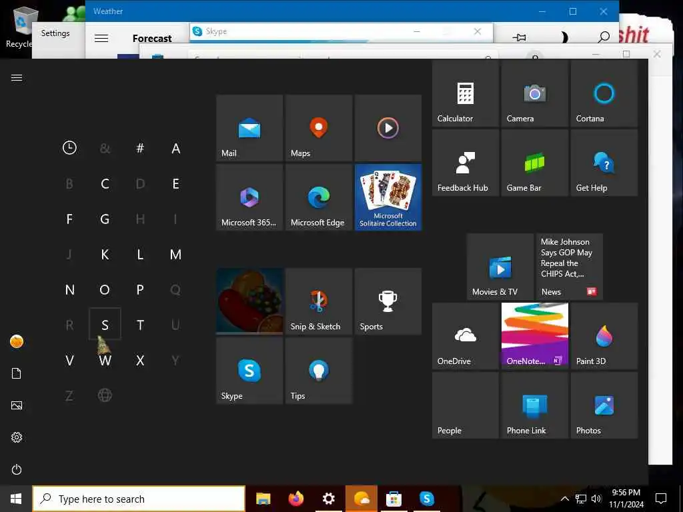This screenshot has height=512, width=683.
Task: Open Pictures from Start sidebar
Action: (x=17, y=405)
